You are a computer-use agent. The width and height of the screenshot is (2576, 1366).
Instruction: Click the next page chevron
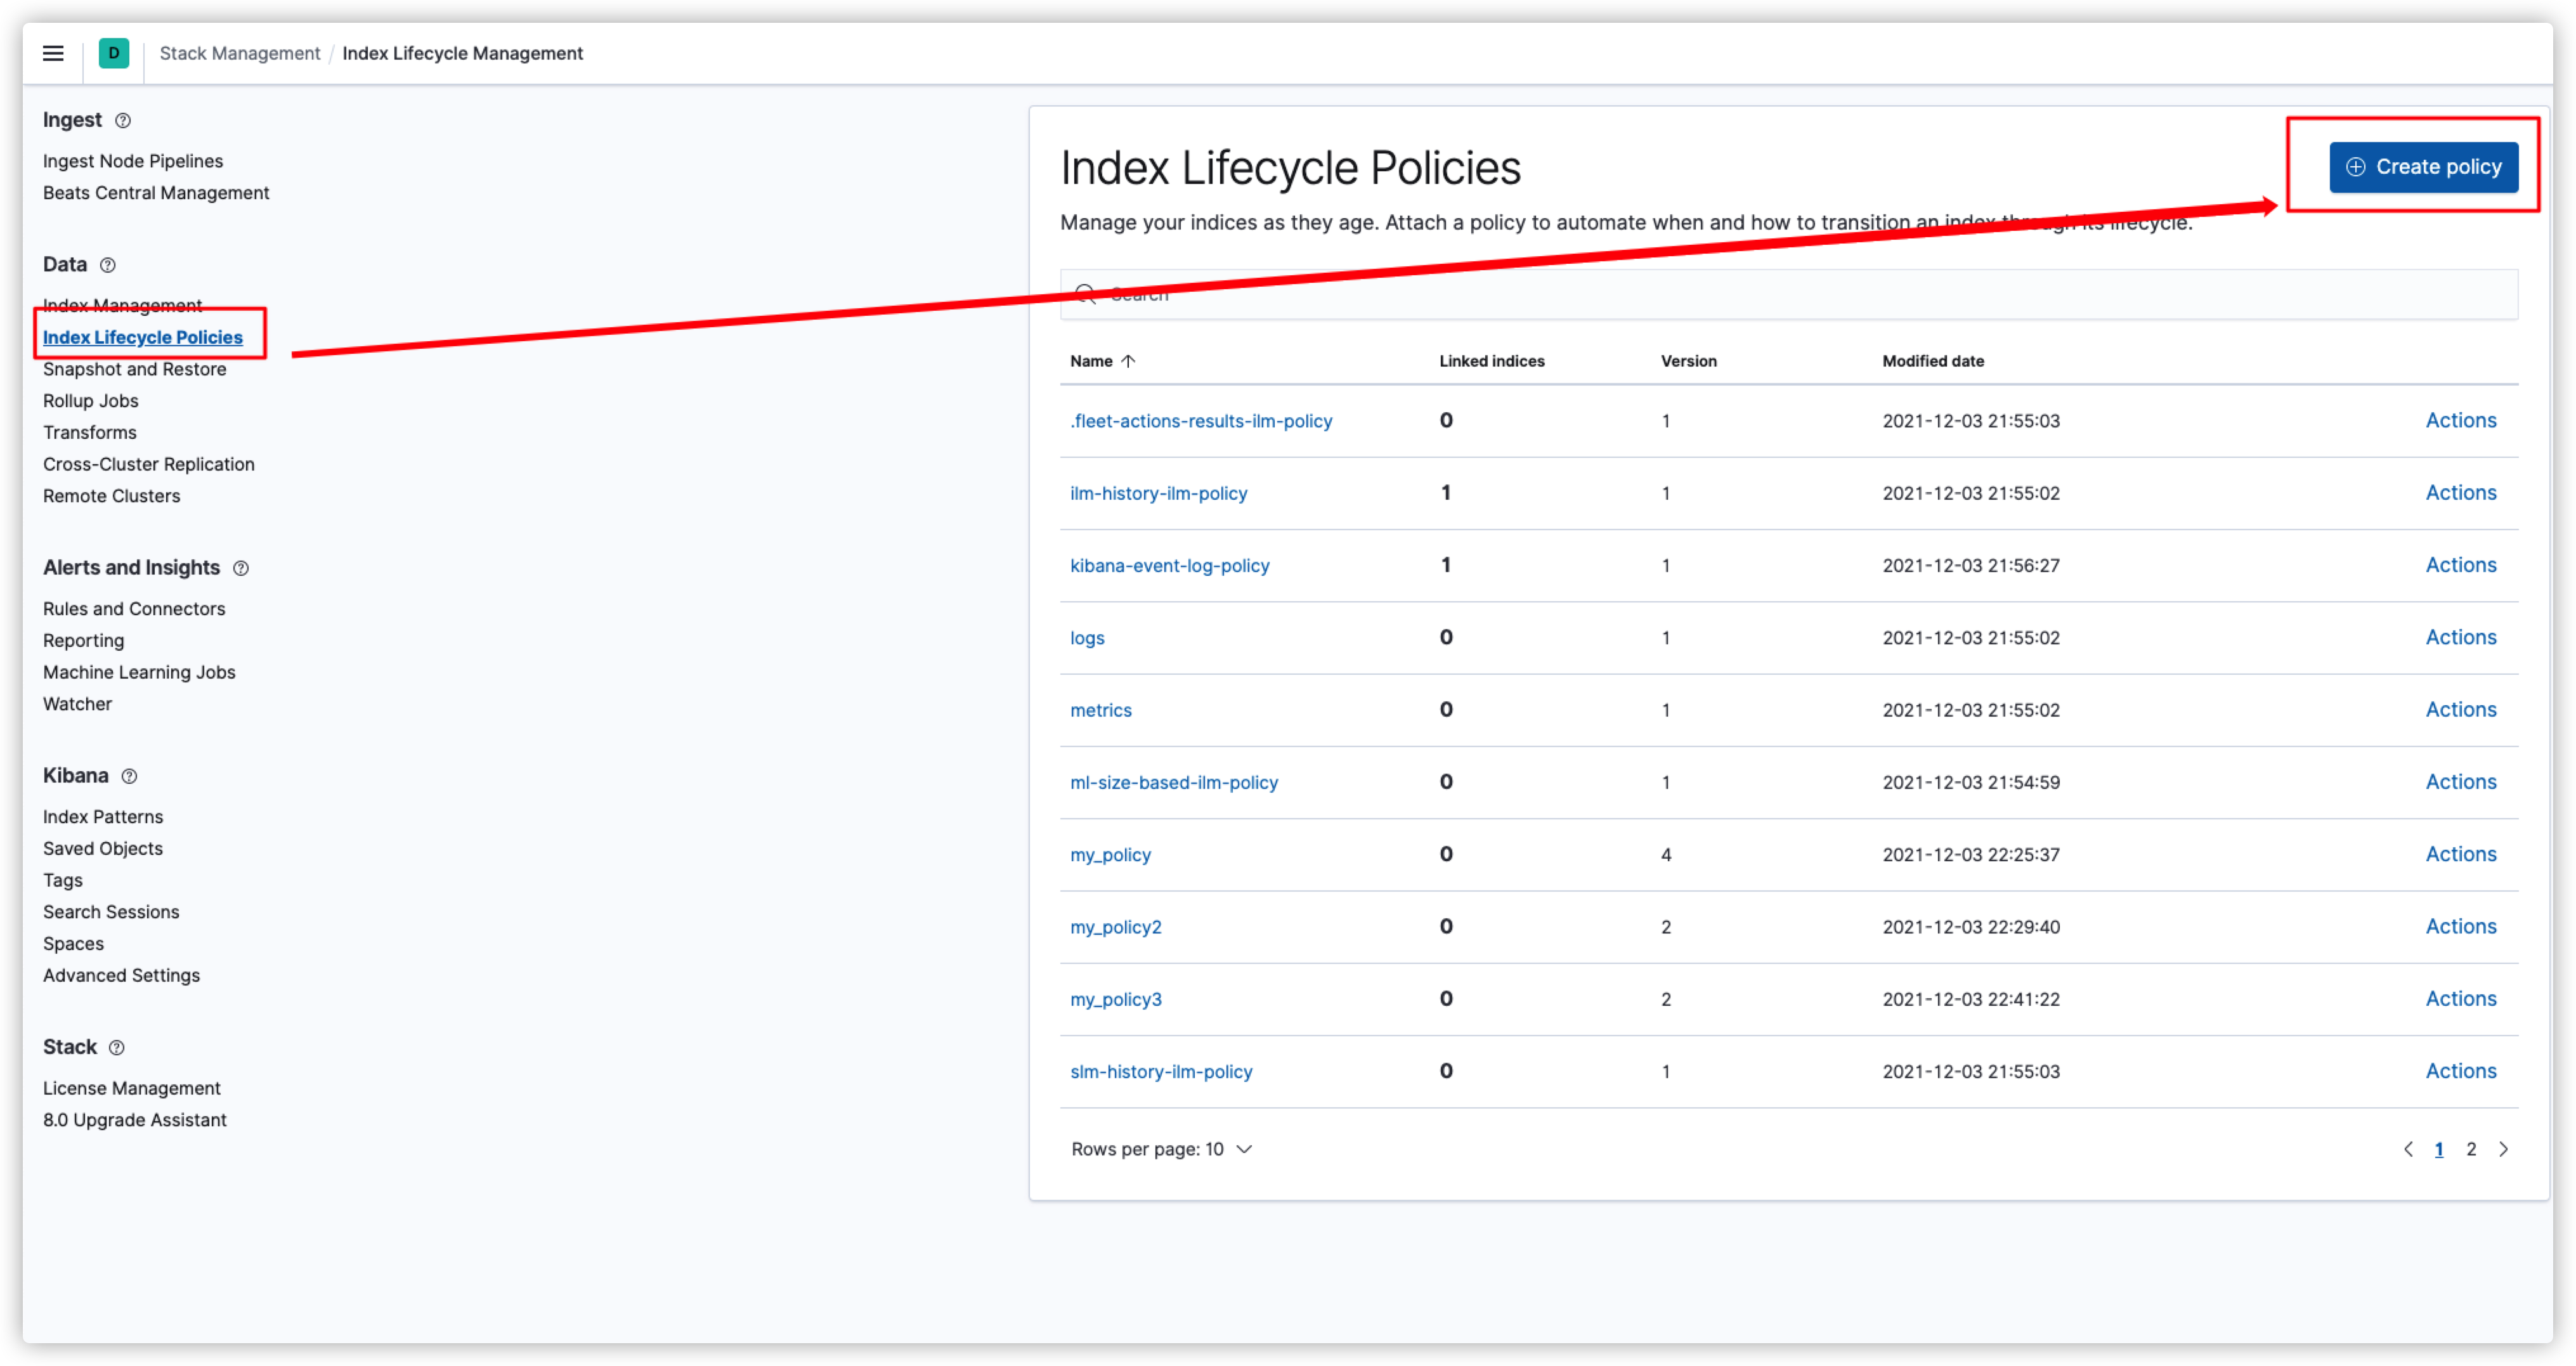point(2504,1149)
